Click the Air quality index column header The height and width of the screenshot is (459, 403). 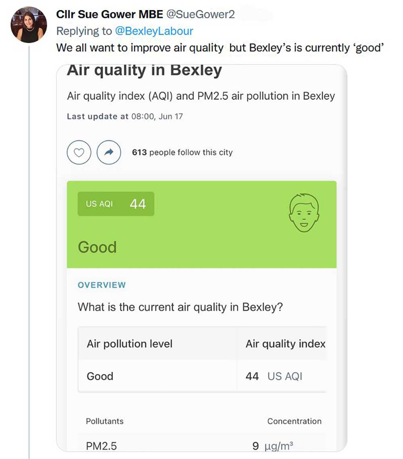tap(285, 344)
